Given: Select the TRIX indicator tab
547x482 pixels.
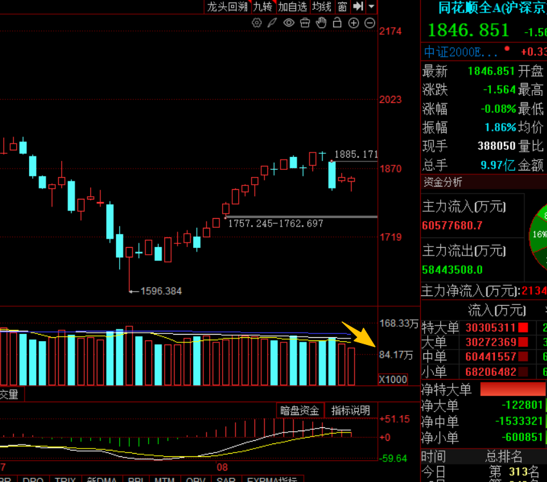Looking at the screenshot, I should tap(65, 479).
